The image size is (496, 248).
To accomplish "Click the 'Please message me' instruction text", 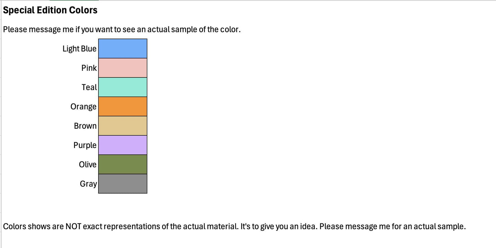I will point(122,29).
